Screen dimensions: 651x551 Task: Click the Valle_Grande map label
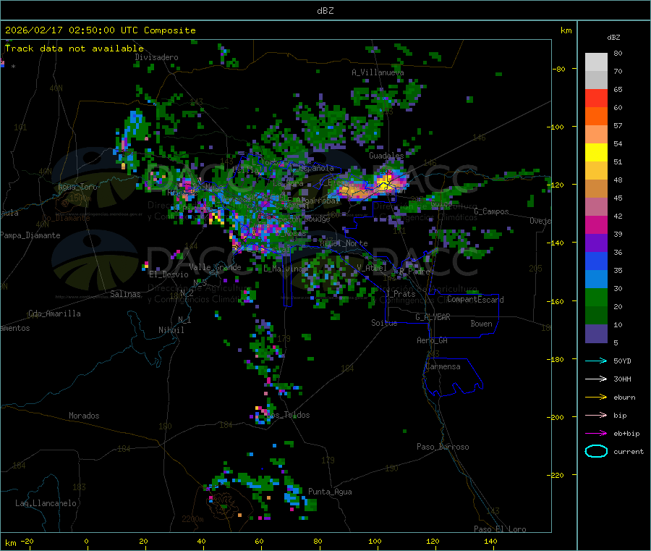coord(215,267)
